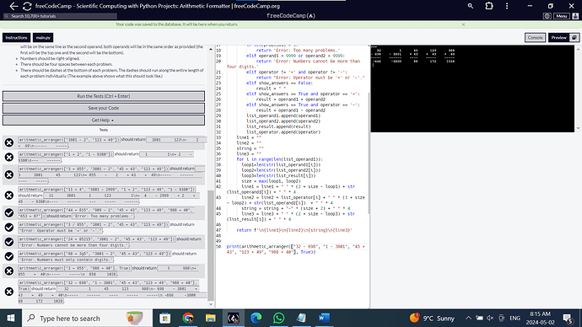Click failed icon for "3801 - 2", "123 + 49" test
This screenshot has height=327, width=582.
9,142
